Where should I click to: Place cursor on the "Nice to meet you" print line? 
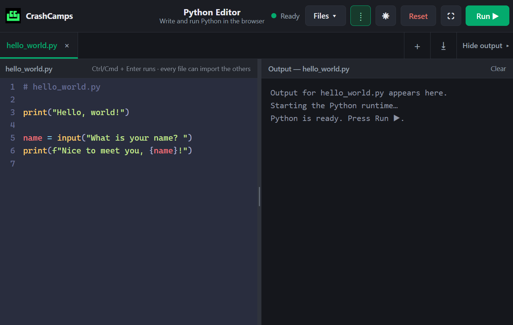click(x=108, y=150)
